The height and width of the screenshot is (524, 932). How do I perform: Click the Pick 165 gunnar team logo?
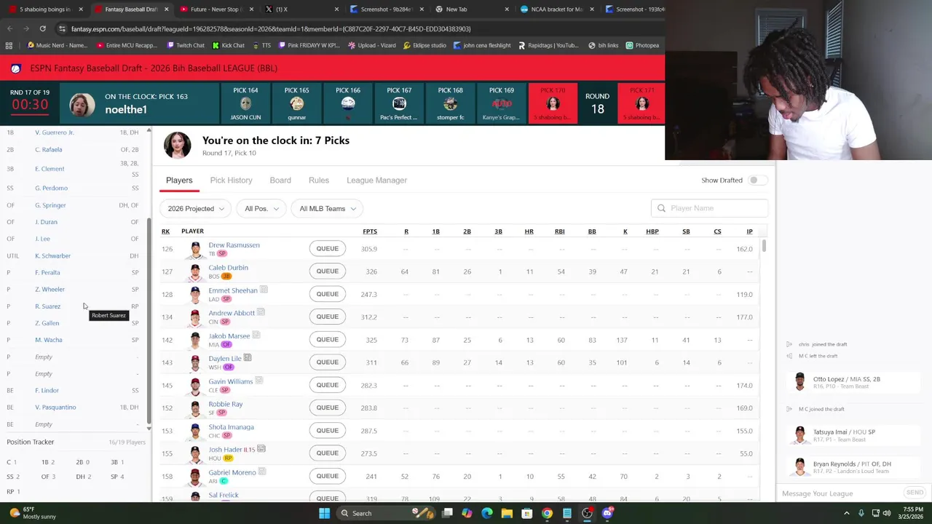pyautogui.click(x=296, y=104)
